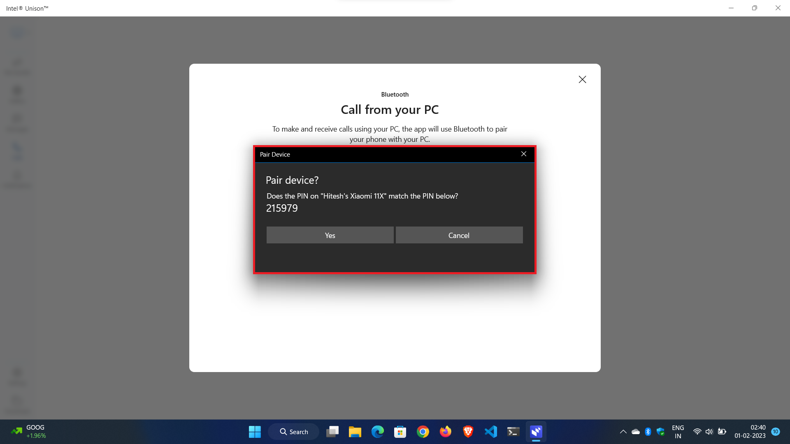
Task: Open the Terminal app from taskbar
Action: point(513,432)
